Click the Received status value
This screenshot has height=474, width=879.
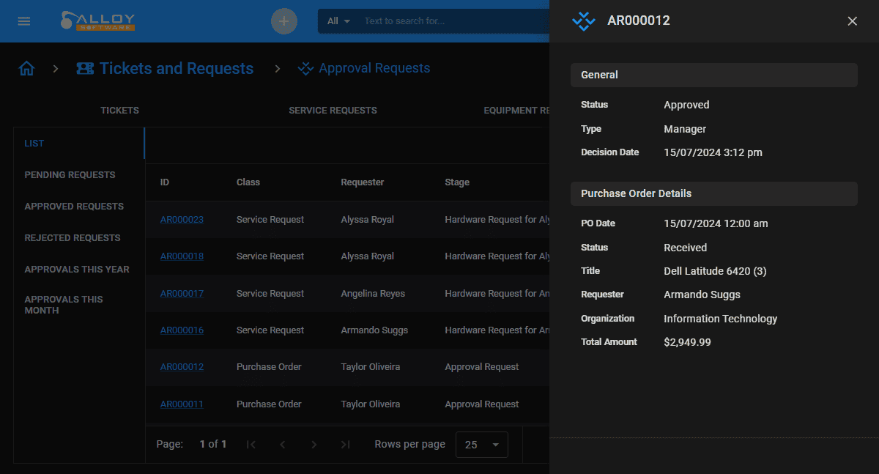pyautogui.click(x=686, y=248)
